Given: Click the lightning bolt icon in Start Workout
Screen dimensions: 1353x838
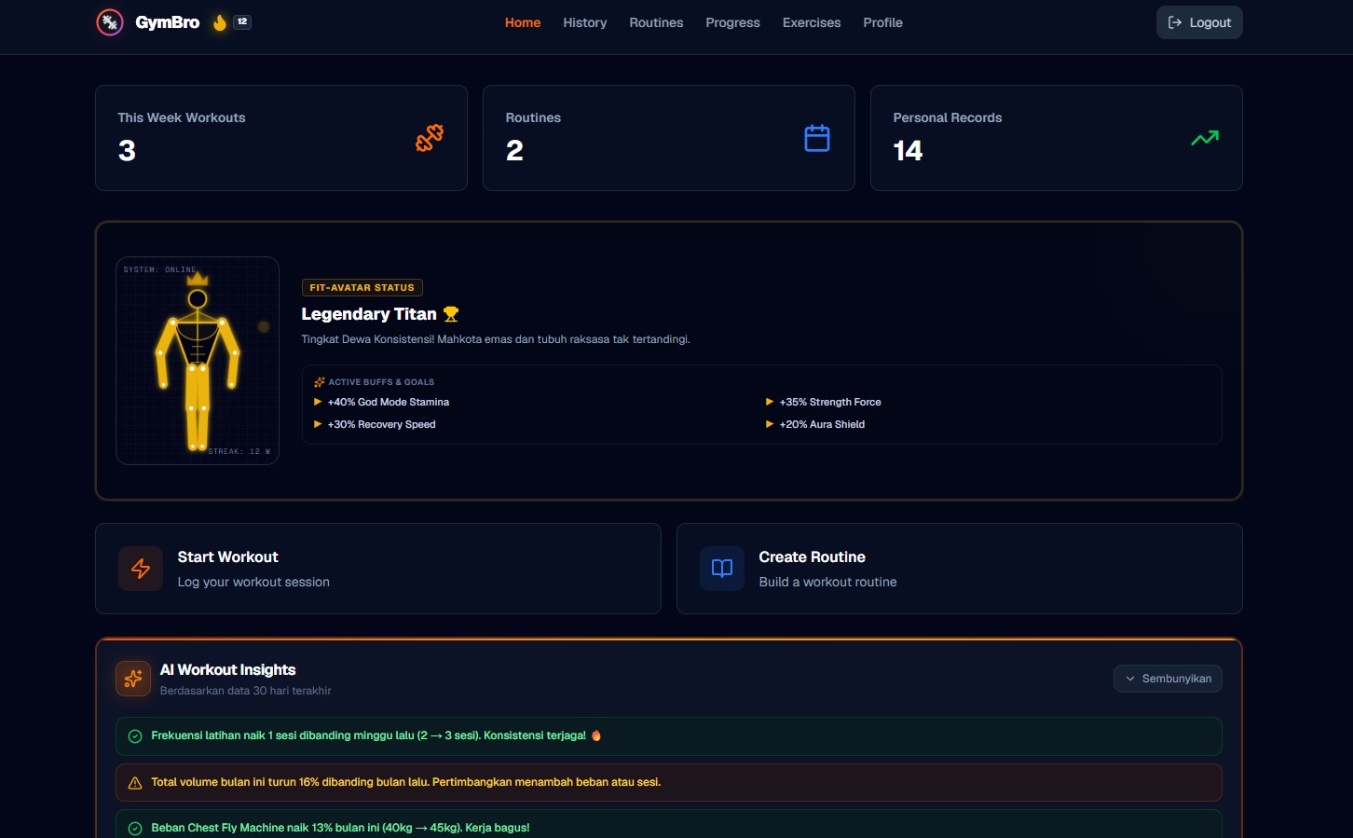Looking at the screenshot, I should 141,569.
